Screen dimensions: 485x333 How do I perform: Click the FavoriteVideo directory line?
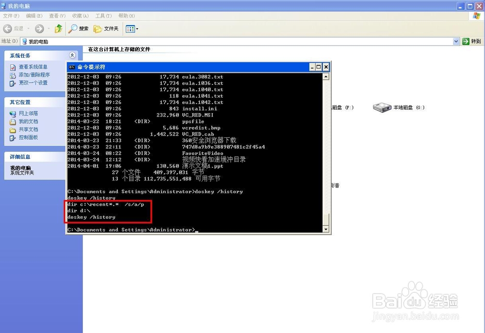pos(145,153)
